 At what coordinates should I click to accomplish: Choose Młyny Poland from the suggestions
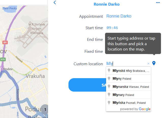[122, 79]
